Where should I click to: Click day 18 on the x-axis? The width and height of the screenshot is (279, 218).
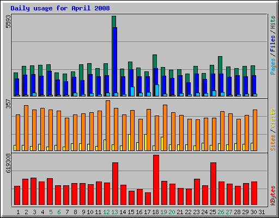(155, 212)
